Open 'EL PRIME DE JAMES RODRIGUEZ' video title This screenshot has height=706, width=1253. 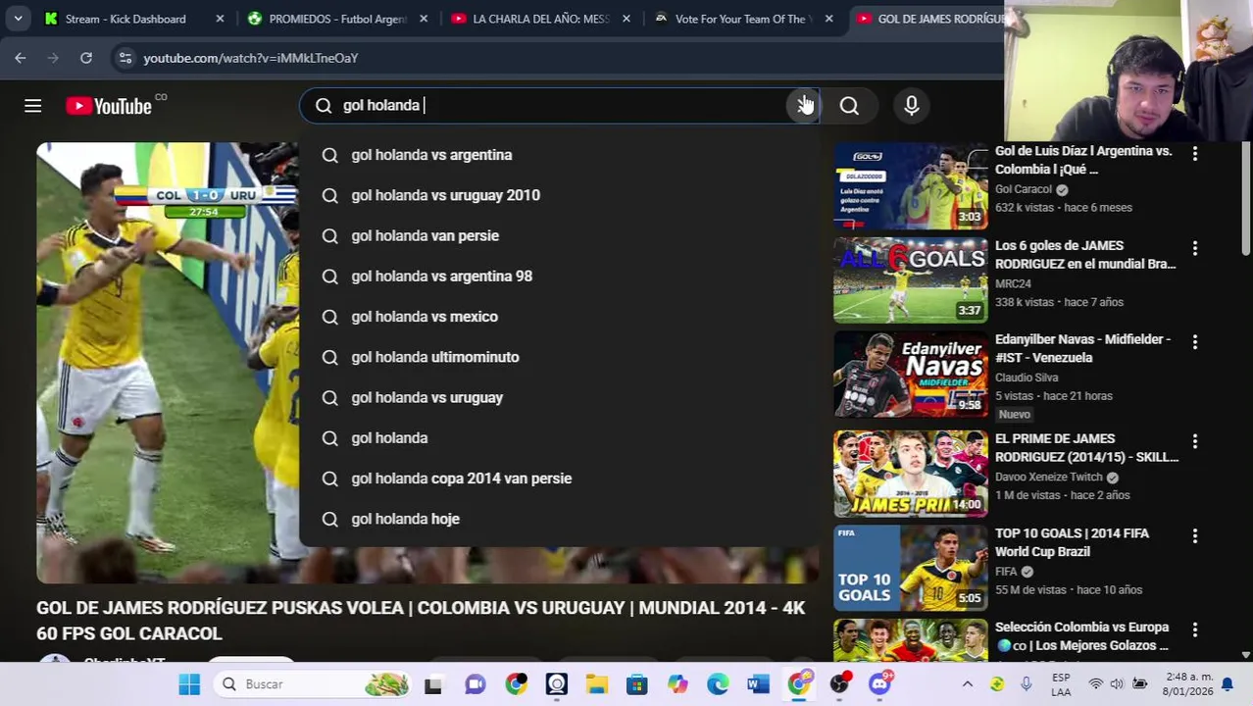pos(1086,448)
